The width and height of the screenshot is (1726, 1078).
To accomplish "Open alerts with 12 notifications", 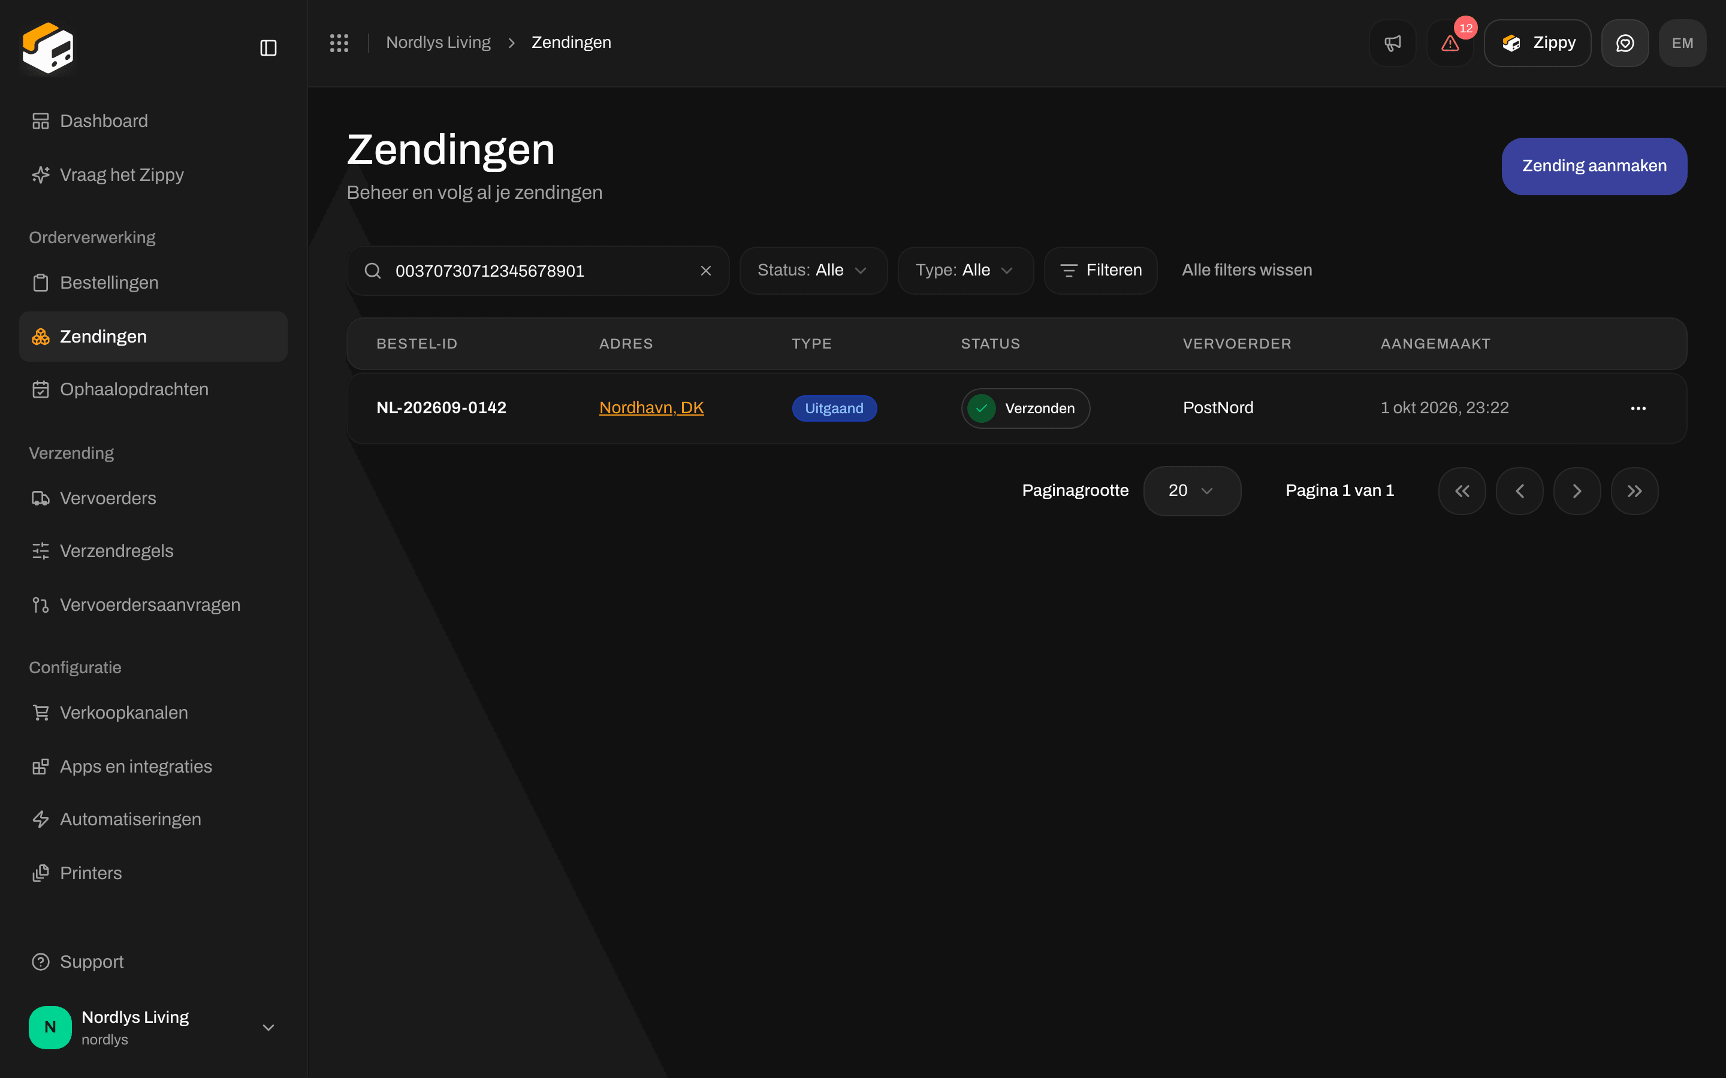I will (1450, 43).
